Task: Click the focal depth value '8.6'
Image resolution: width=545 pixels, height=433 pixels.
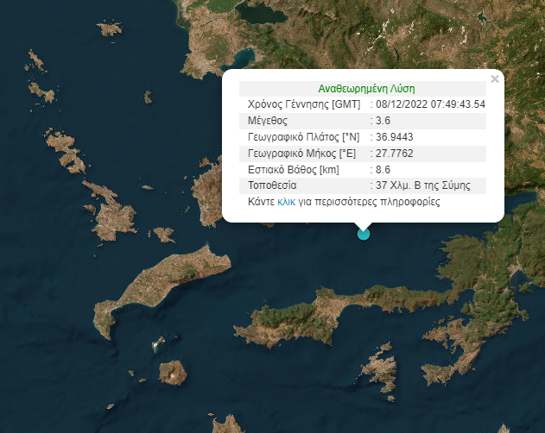Action: point(383,169)
